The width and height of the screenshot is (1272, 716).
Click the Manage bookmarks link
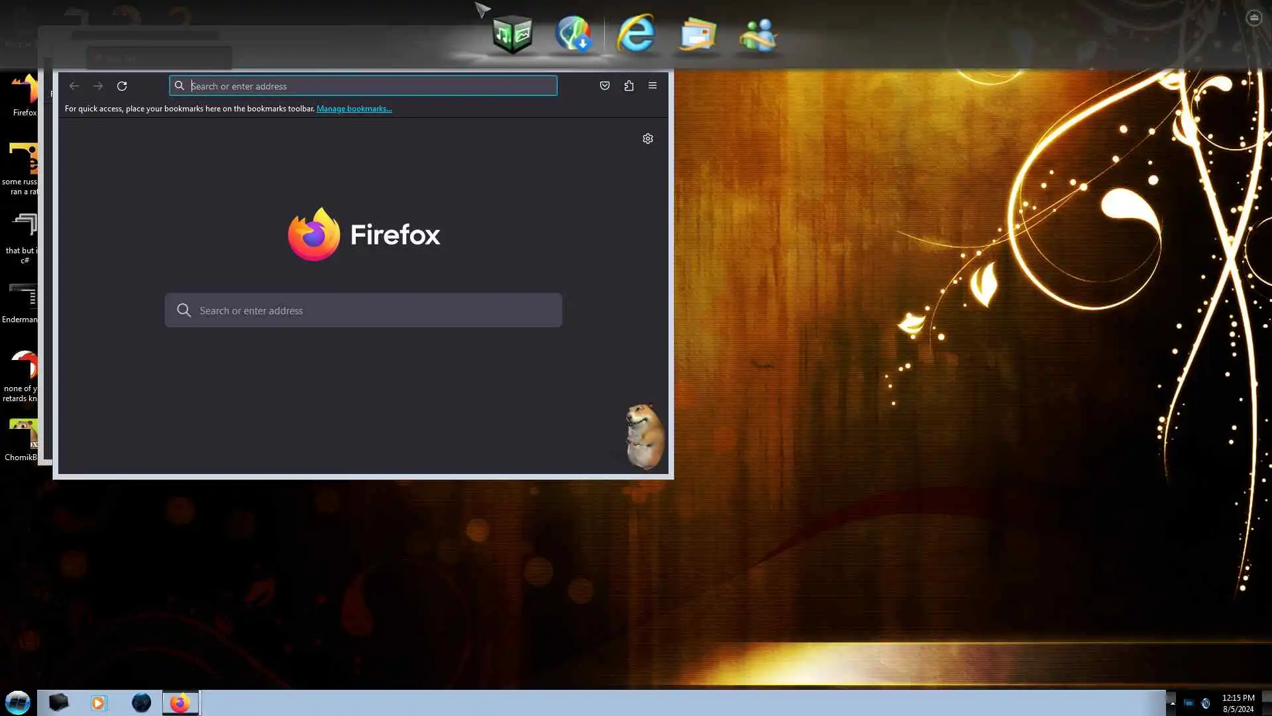click(354, 109)
